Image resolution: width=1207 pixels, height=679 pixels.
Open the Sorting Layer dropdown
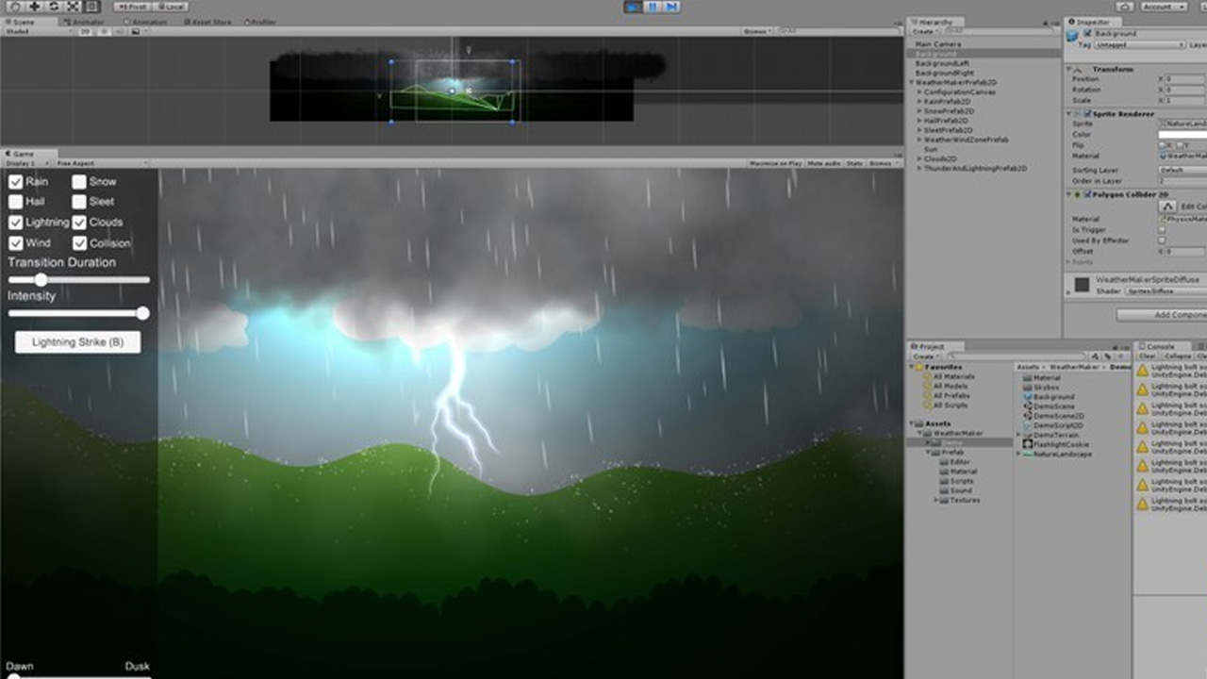(1182, 170)
